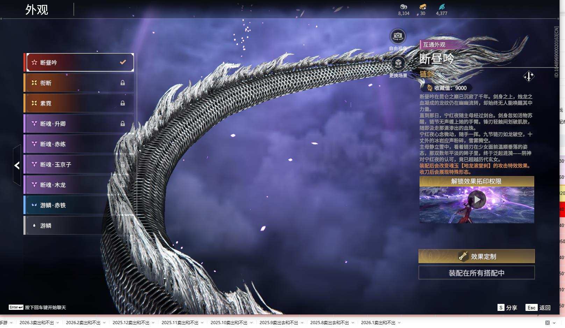The image size is (565, 328).
Task: Click the silver coin currency icon
Action: [x=403, y=7]
